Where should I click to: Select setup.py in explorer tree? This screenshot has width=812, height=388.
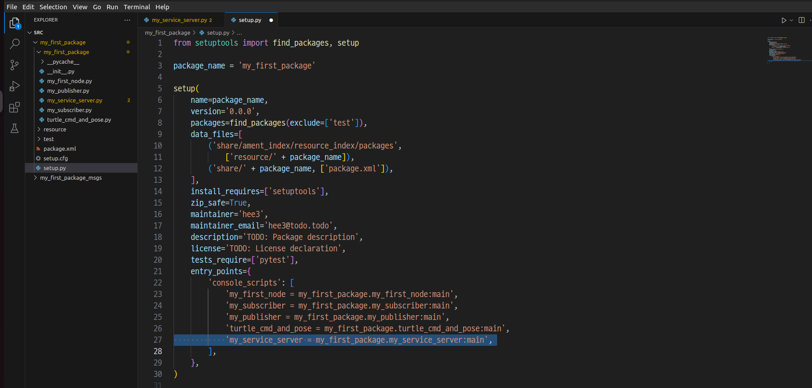click(x=81, y=168)
